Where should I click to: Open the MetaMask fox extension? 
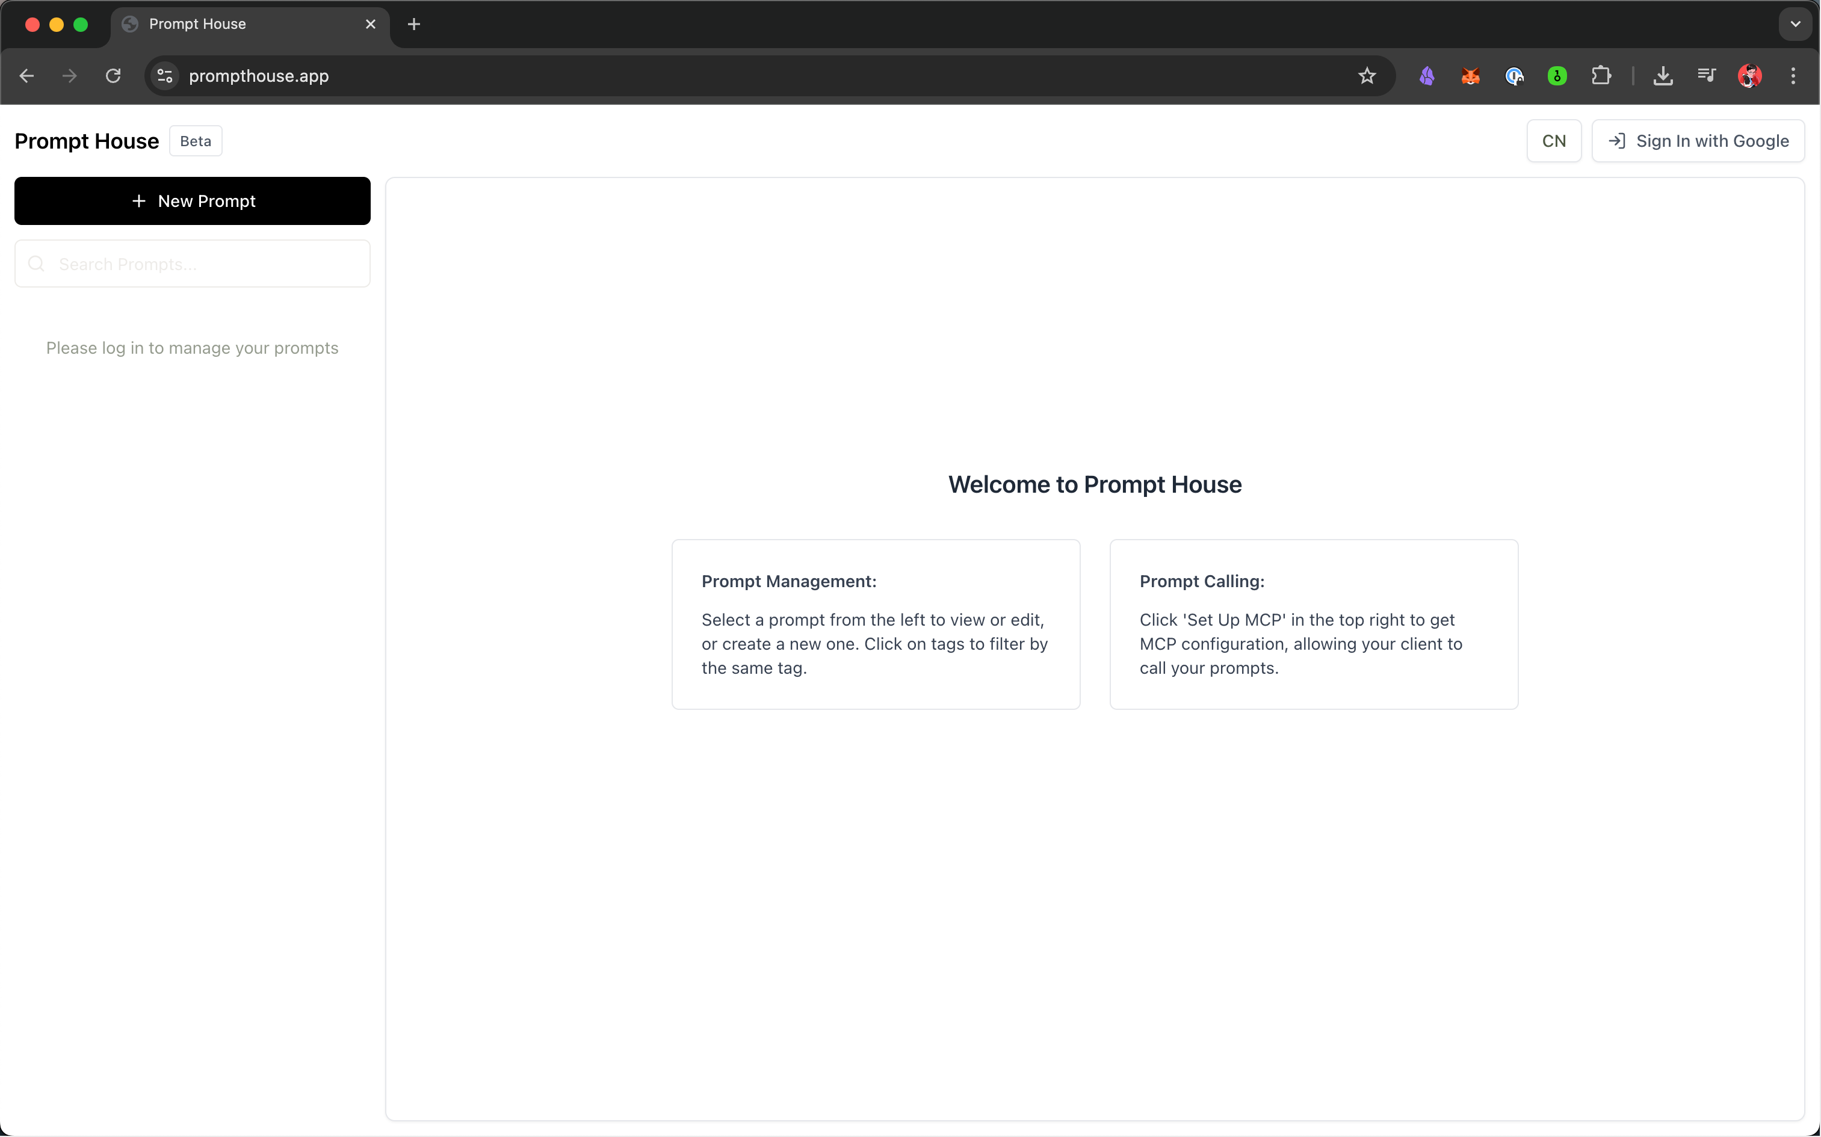(1471, 76)
